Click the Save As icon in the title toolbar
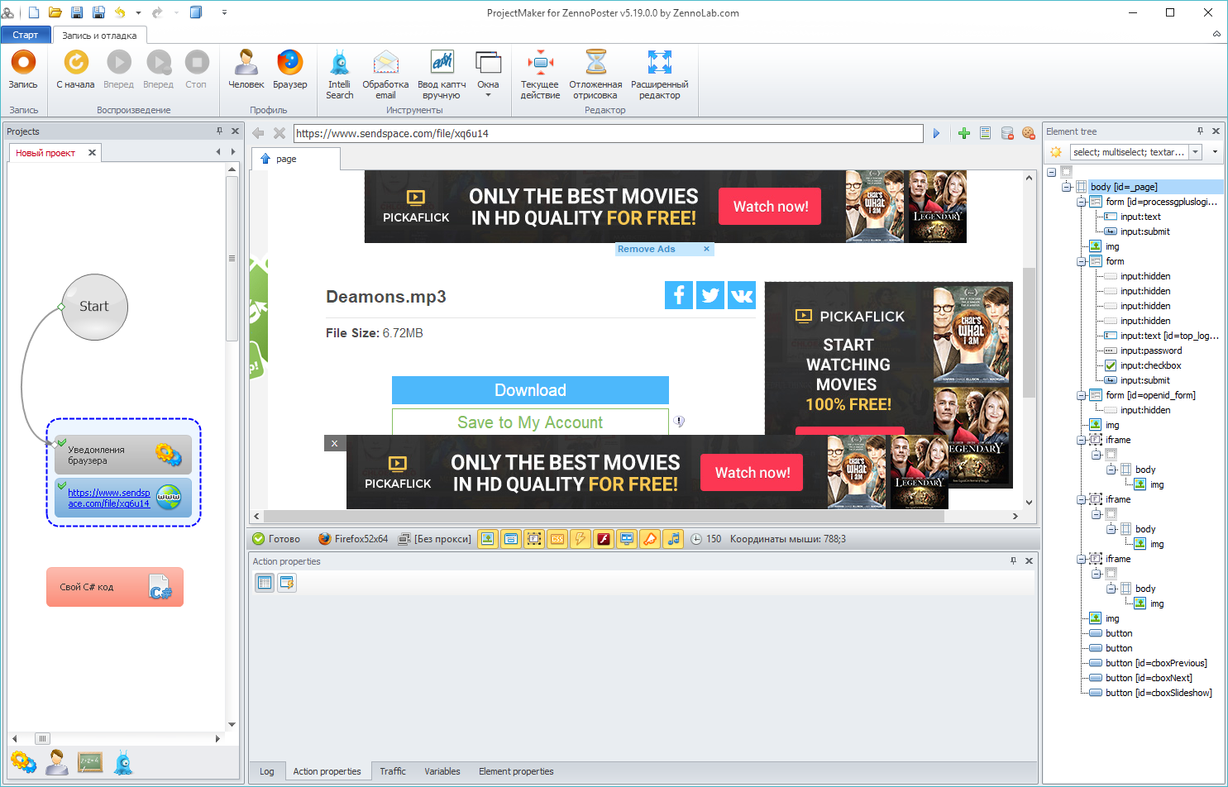The height and width of the screenshot is (787, 1228). 98,12
